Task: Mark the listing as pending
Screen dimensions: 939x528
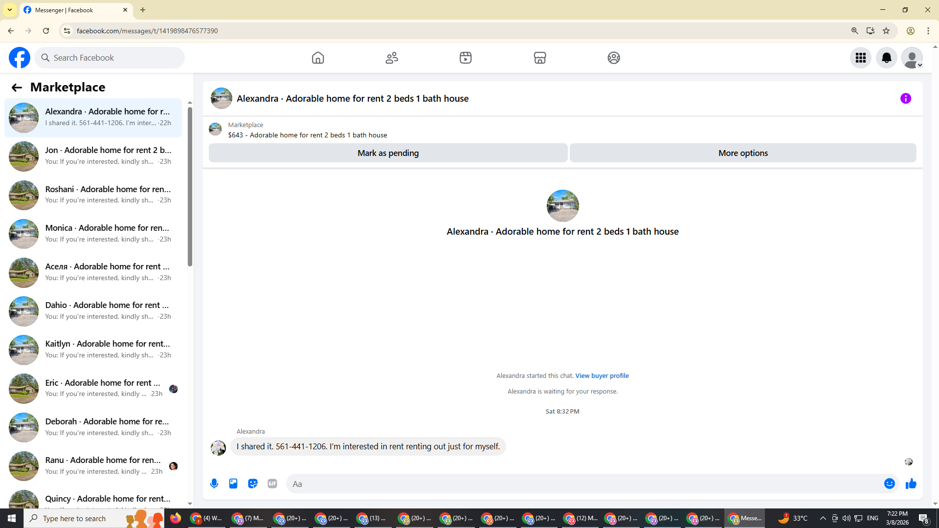Action: click(x=388, y=153)
